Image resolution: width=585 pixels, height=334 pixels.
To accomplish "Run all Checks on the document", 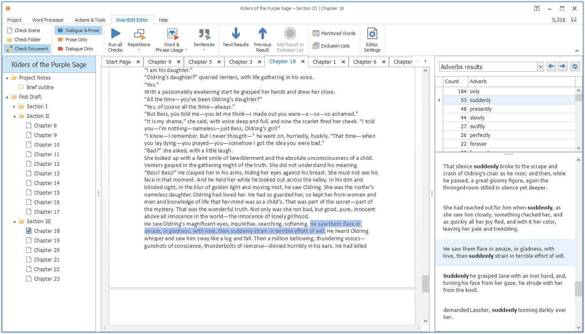I will pos(115,40).
